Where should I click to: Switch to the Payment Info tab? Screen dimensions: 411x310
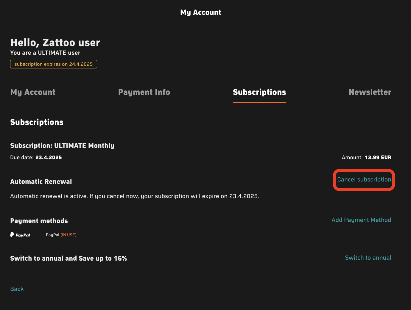(x=144, y=92)
